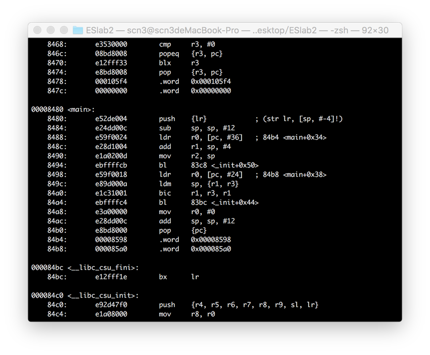
Task: Click 'mov r8, r0' at address 84c4
Action: point(187,314)
